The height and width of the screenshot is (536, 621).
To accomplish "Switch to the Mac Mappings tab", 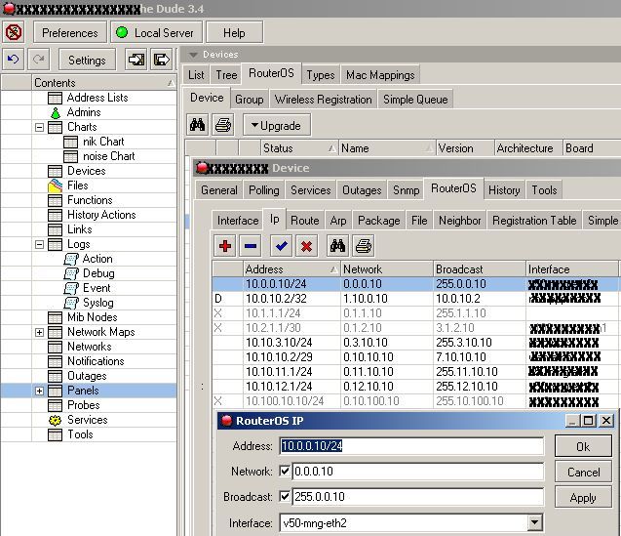I will click(380, 75).
